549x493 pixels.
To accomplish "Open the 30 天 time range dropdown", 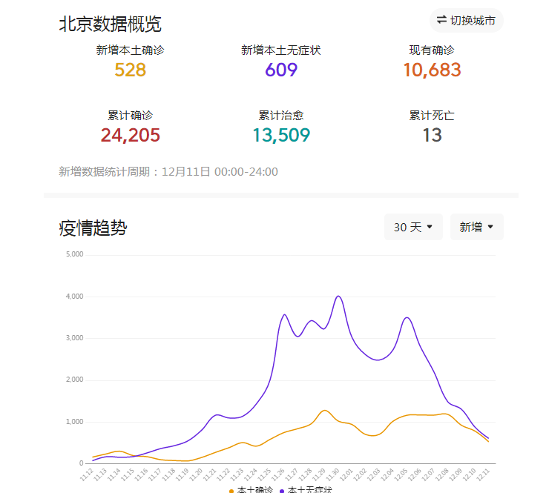I will [x=413, y=227].
